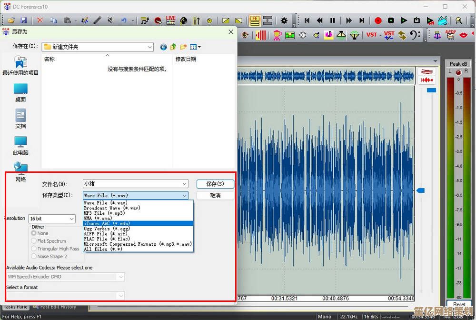Click the VST plus/minus icon

389,35
